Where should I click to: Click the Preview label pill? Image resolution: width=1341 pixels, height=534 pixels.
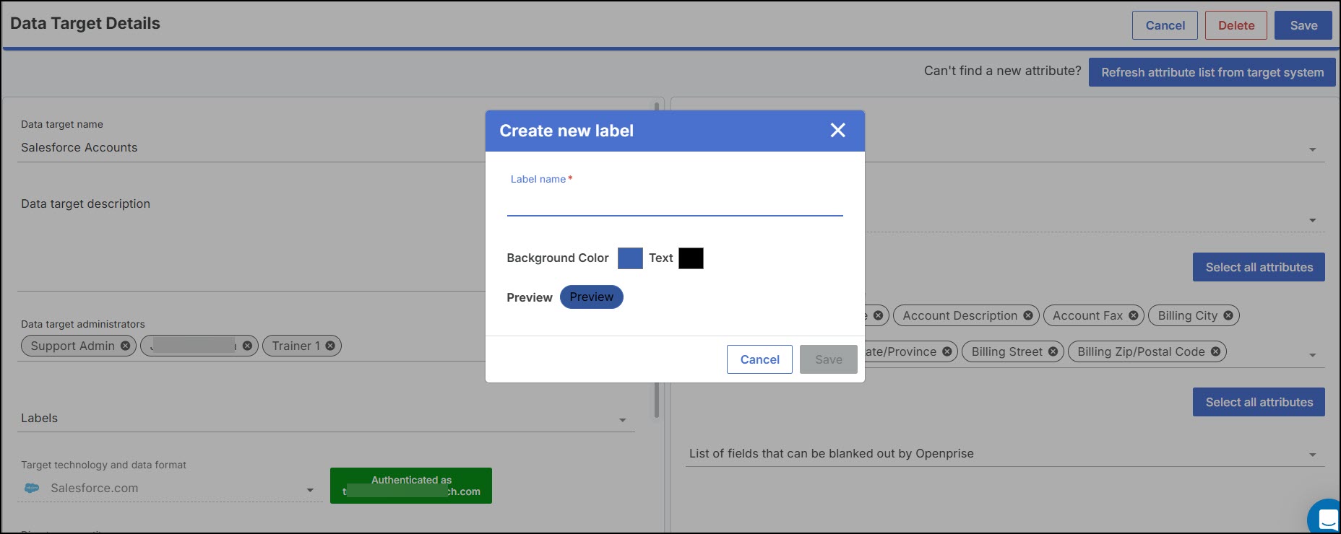[591, 297]
